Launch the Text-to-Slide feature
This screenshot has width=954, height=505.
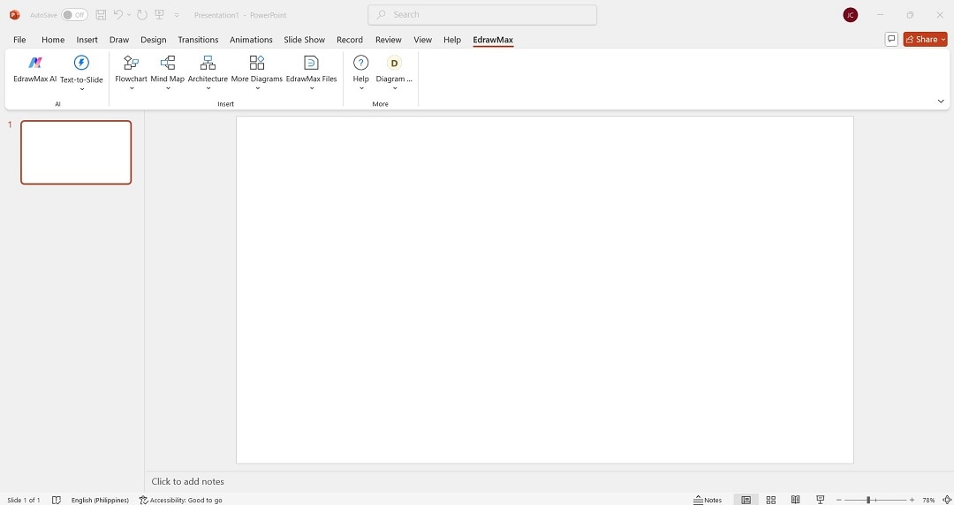click(x=81, y=69)
